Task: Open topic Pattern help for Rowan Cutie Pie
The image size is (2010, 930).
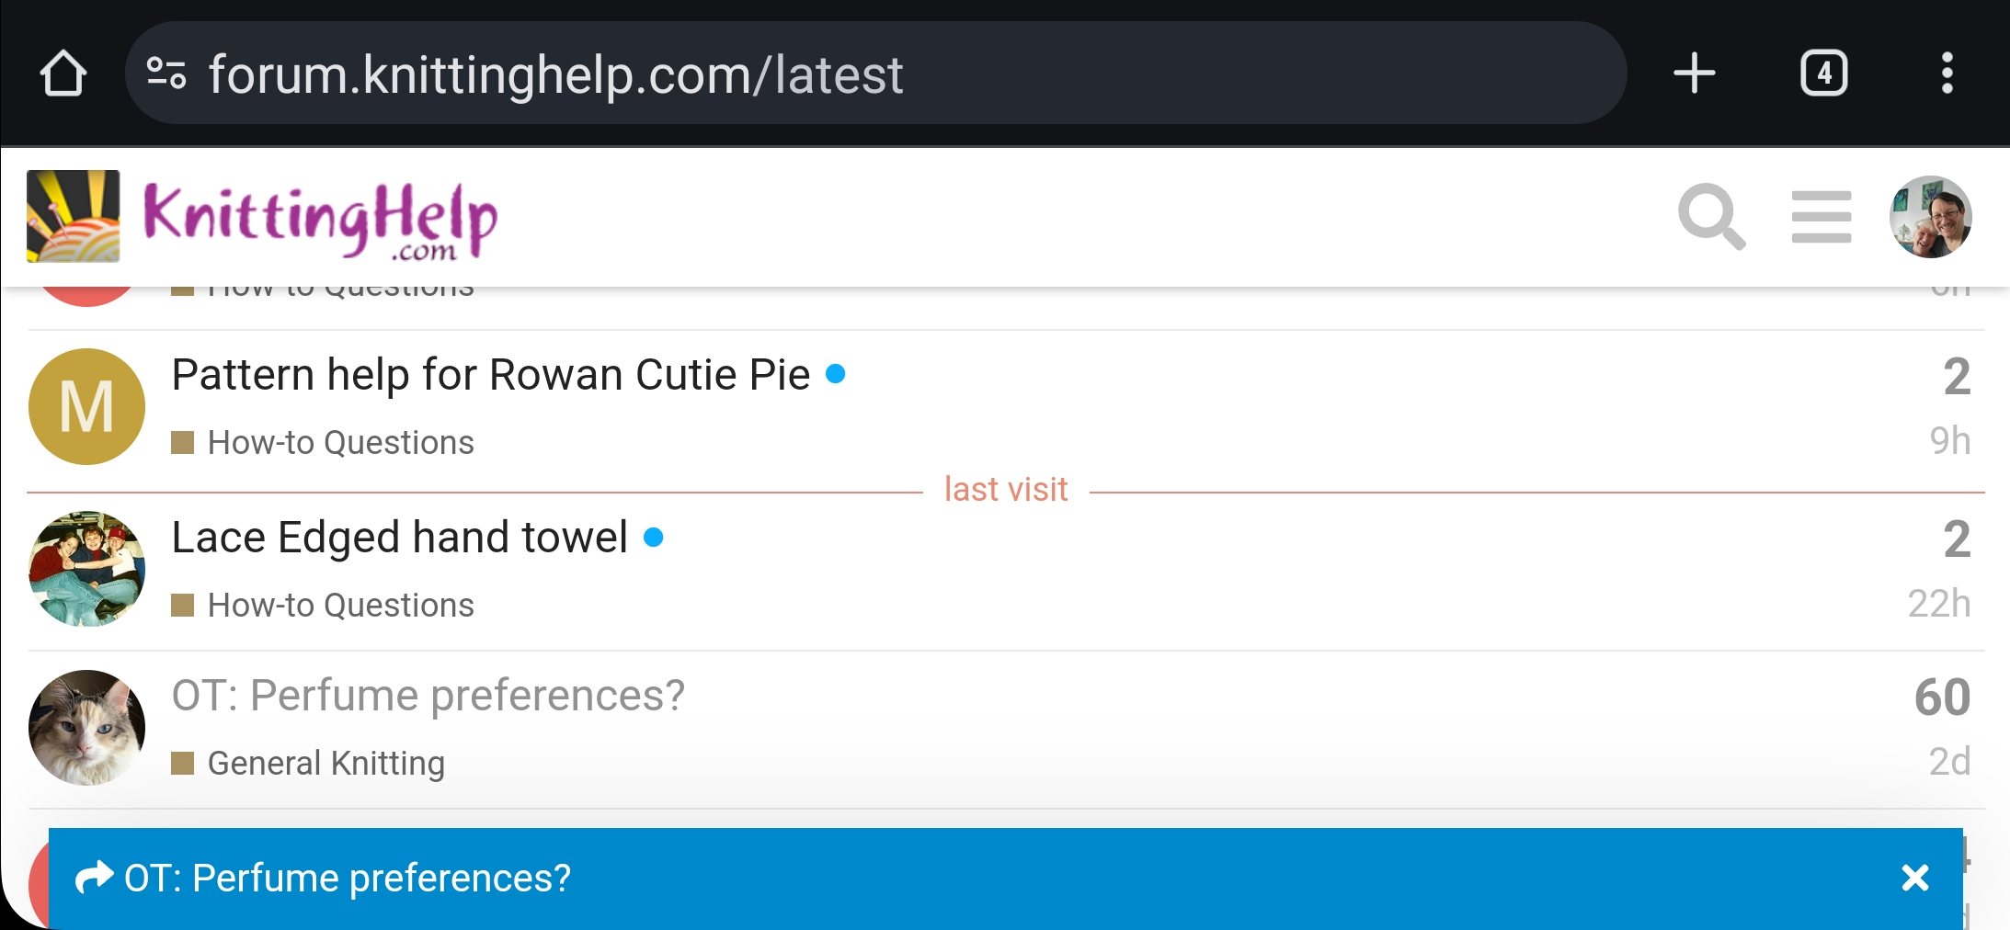Action: (x=491, y=375)
